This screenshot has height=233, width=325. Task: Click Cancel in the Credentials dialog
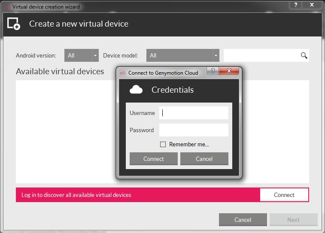coord(204,159)
